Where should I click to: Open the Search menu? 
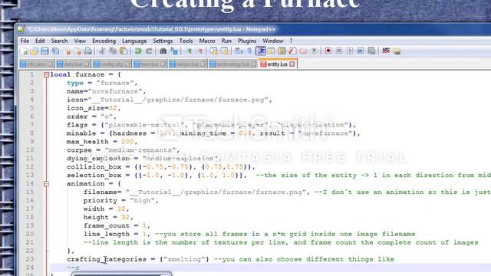59,41
